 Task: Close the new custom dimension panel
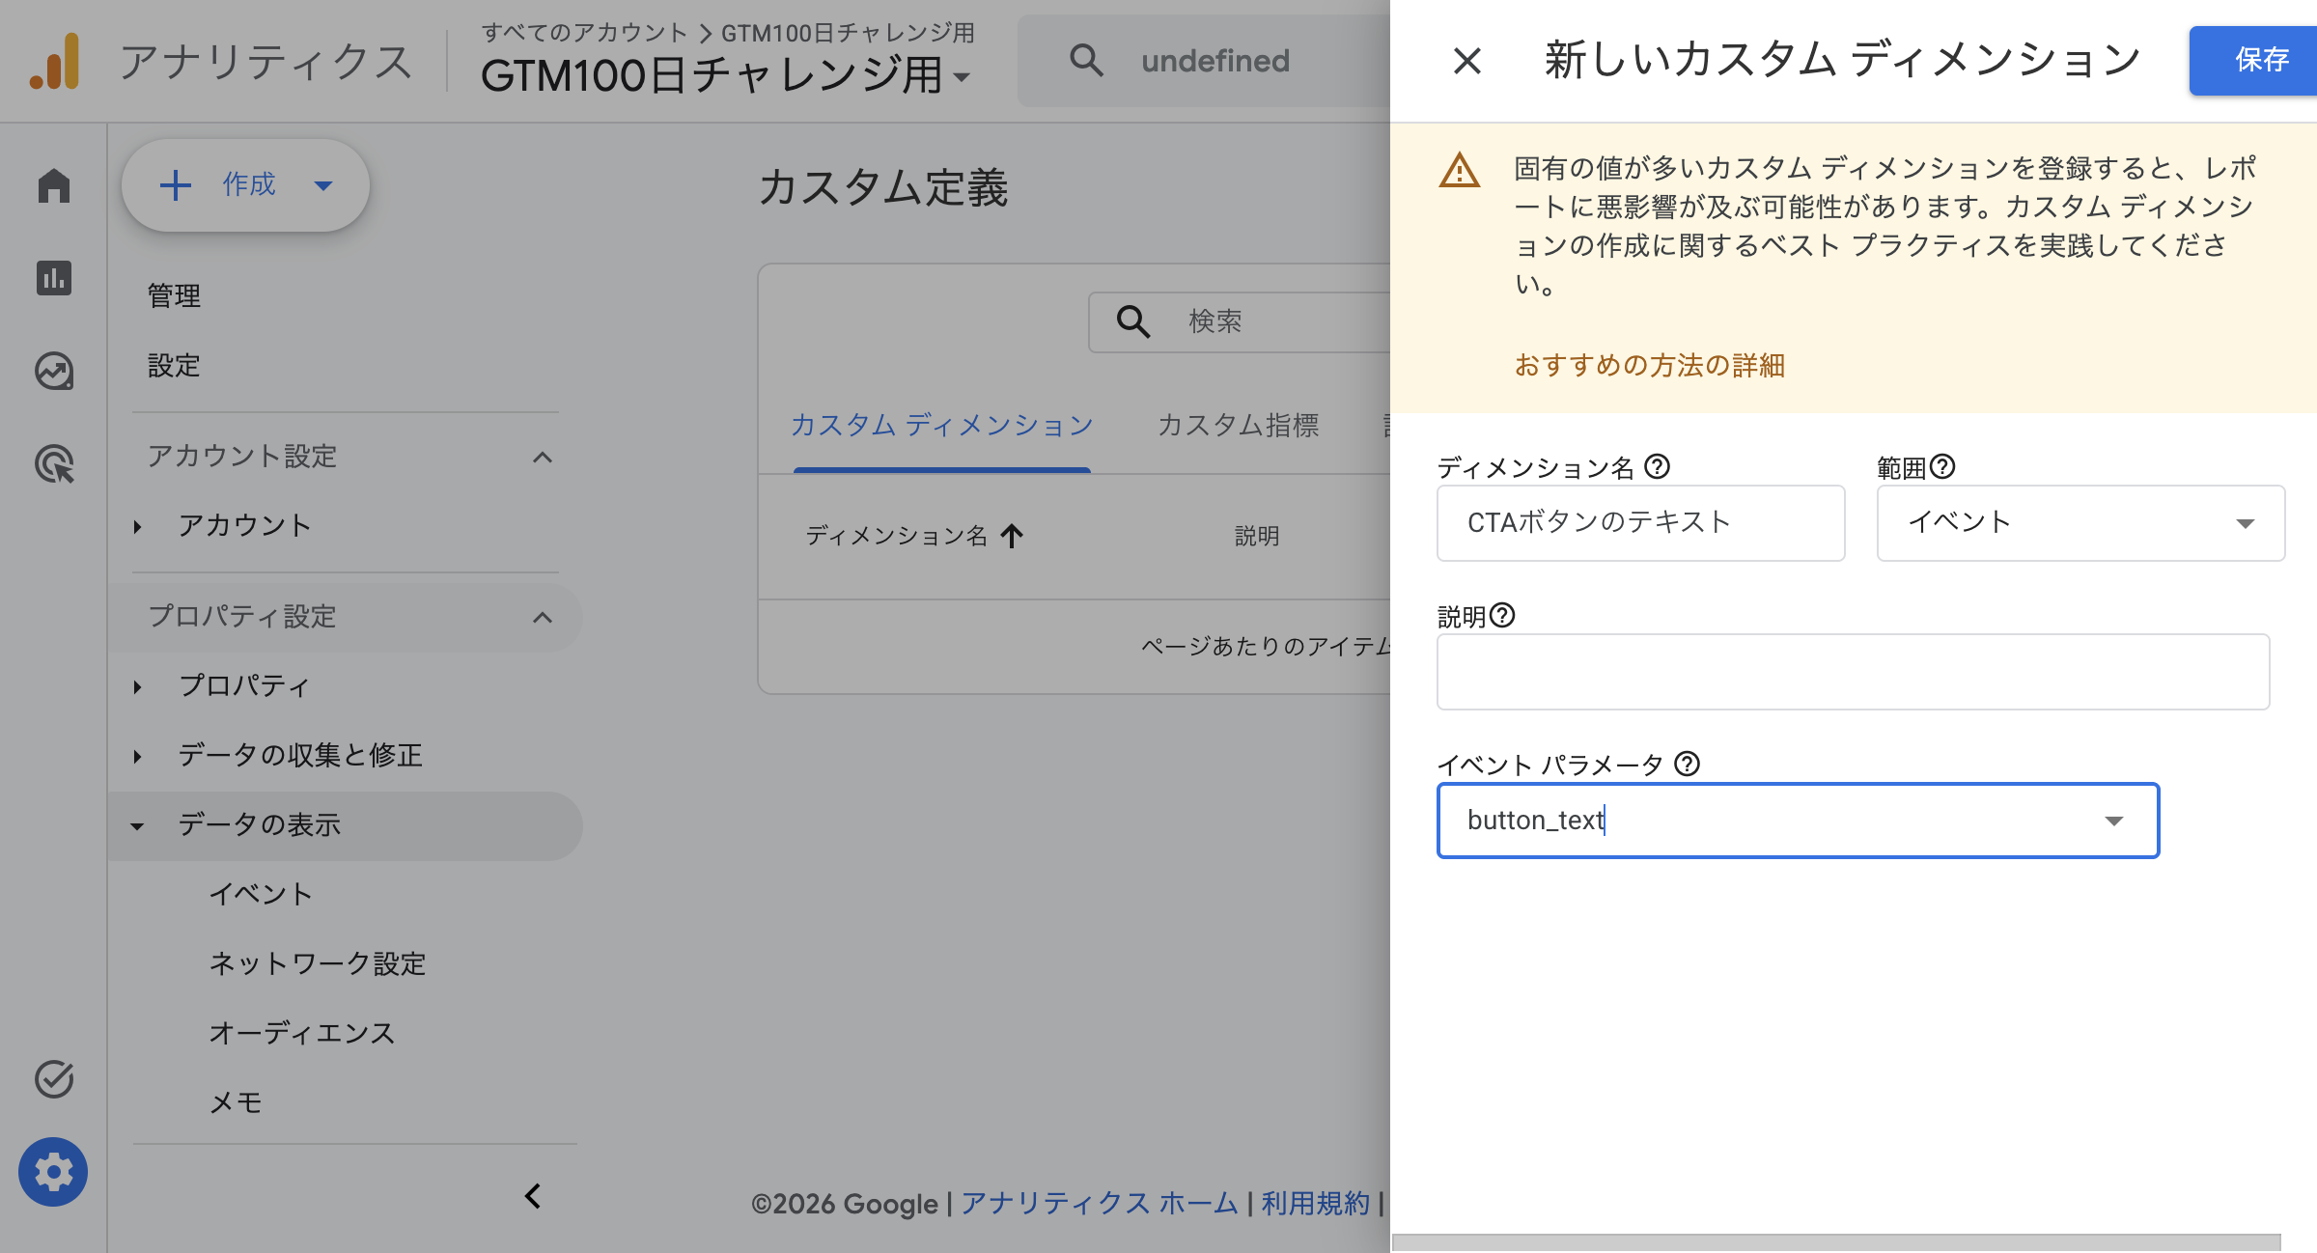[1467, 61]
